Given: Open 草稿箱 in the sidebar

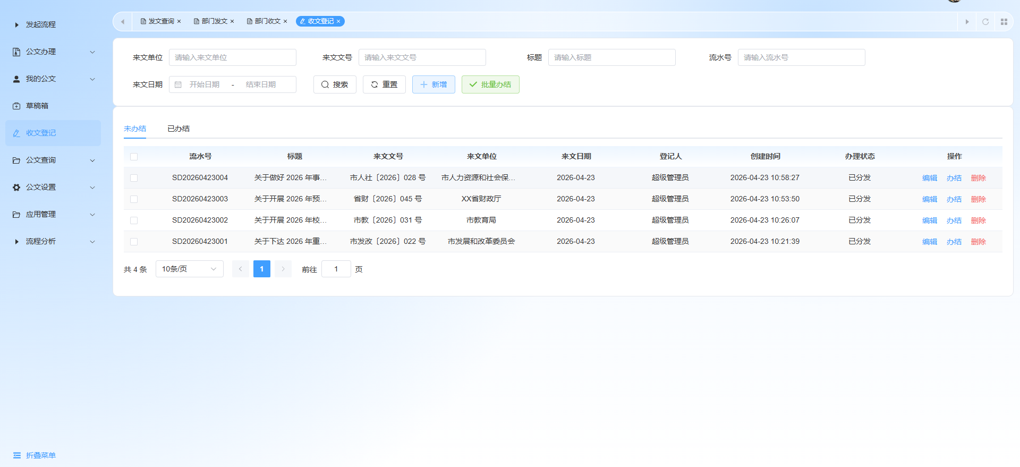Looking at the screenshot, I should (x=53, y=106).
